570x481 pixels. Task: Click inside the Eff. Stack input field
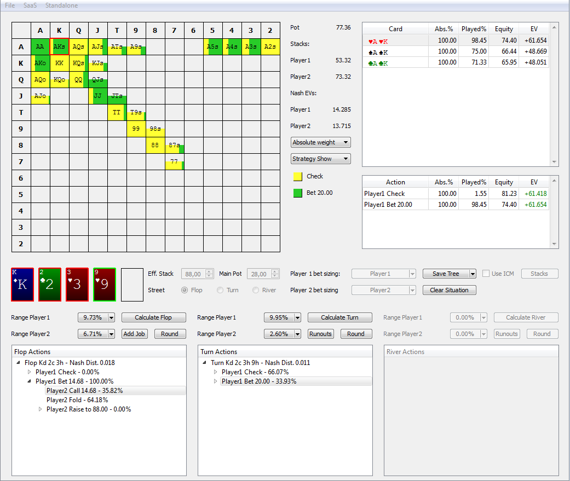click(193, 274)
